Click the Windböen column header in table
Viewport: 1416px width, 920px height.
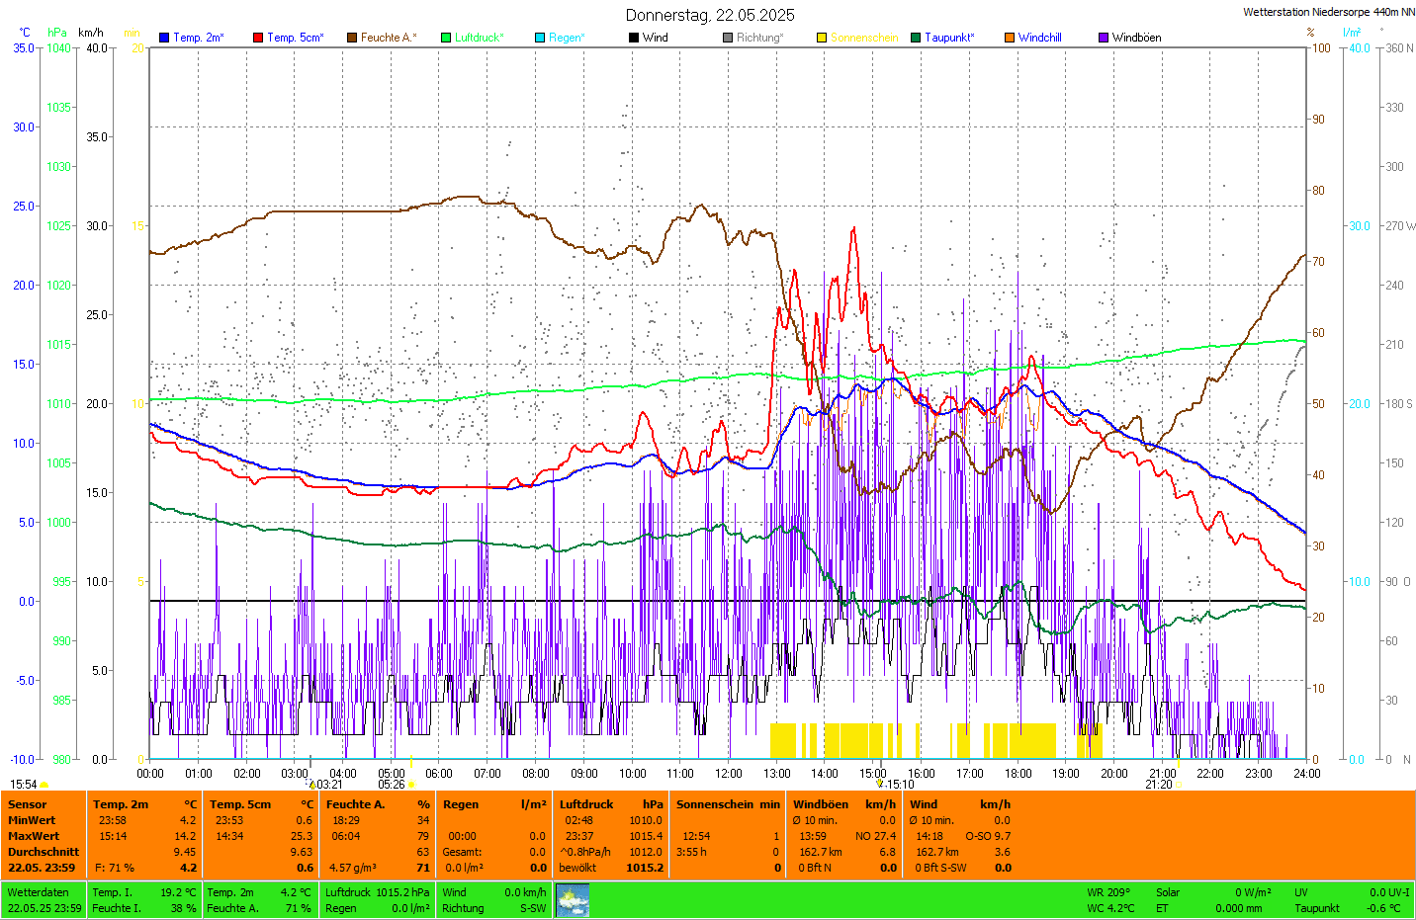point(820,804)
